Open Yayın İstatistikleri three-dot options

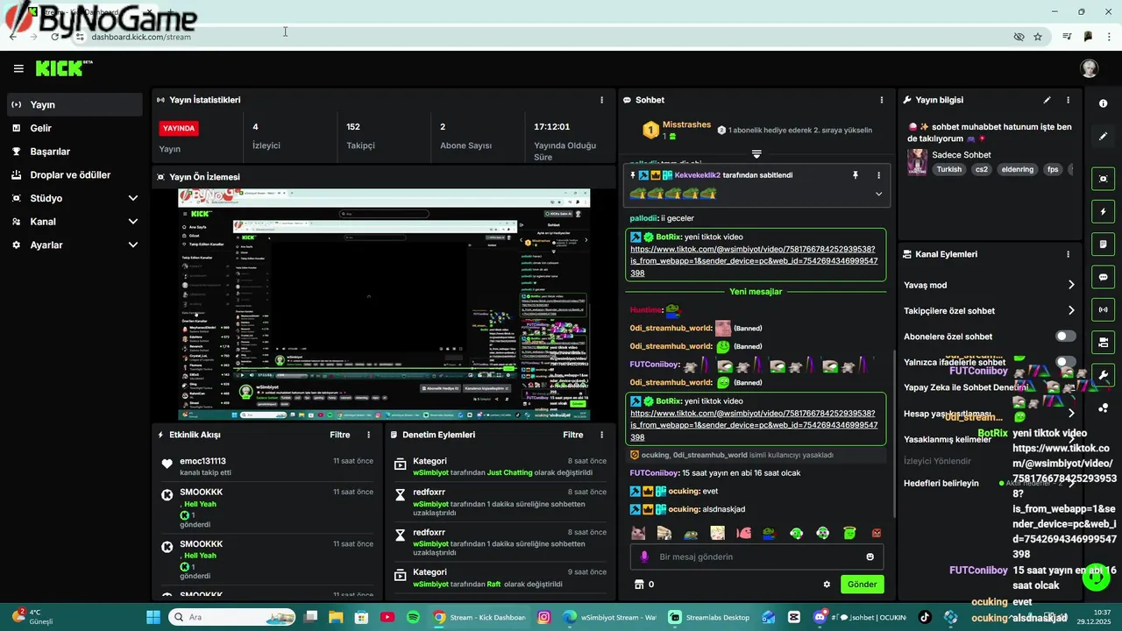click(x=601, y=100)
